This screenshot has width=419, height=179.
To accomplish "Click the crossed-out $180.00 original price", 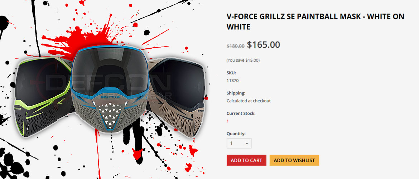I will 235,46.
